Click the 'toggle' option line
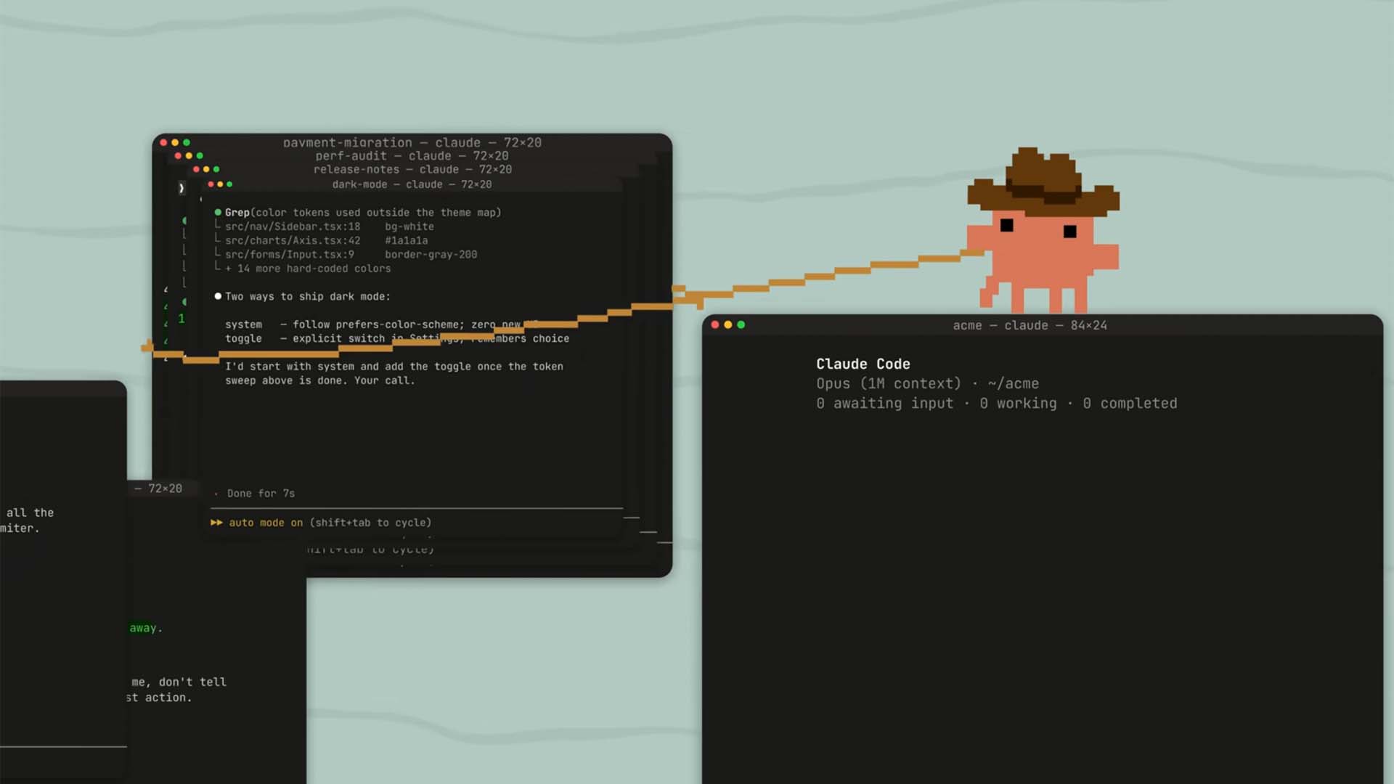Image resolution: width=1394 pixels, height=784 pixels. tap(397, 338)
